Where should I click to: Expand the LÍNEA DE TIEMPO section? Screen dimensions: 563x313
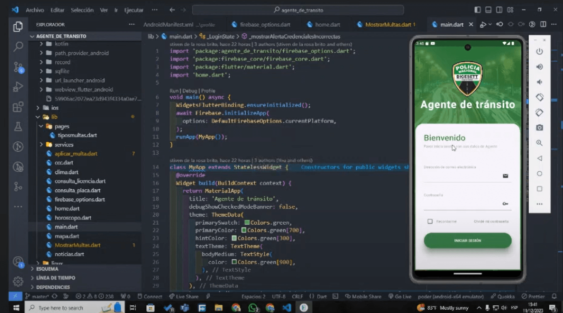55,278
